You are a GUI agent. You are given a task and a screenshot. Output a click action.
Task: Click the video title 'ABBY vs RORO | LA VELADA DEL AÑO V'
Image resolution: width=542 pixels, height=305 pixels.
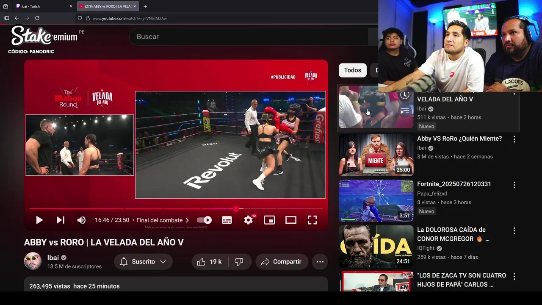click(104, 242)
